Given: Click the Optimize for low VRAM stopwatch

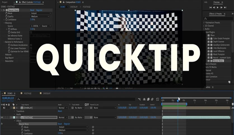Looking at the screenshot, I should tap(9, 51).
